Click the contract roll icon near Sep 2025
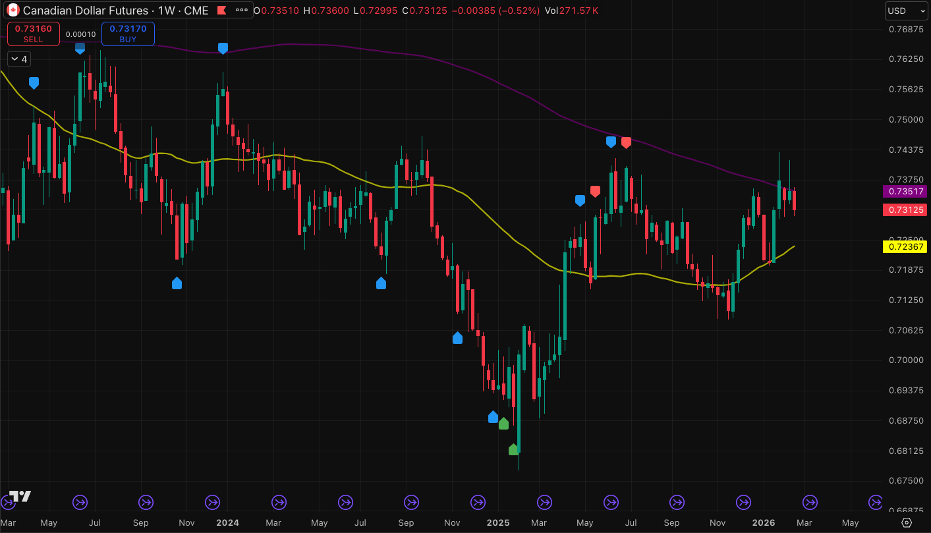Screen dimensions: 931x533 [x=677, y=503]
